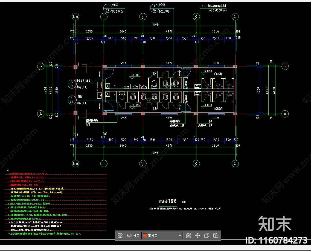Select axis bubble B on the left side

coord(41,66)
